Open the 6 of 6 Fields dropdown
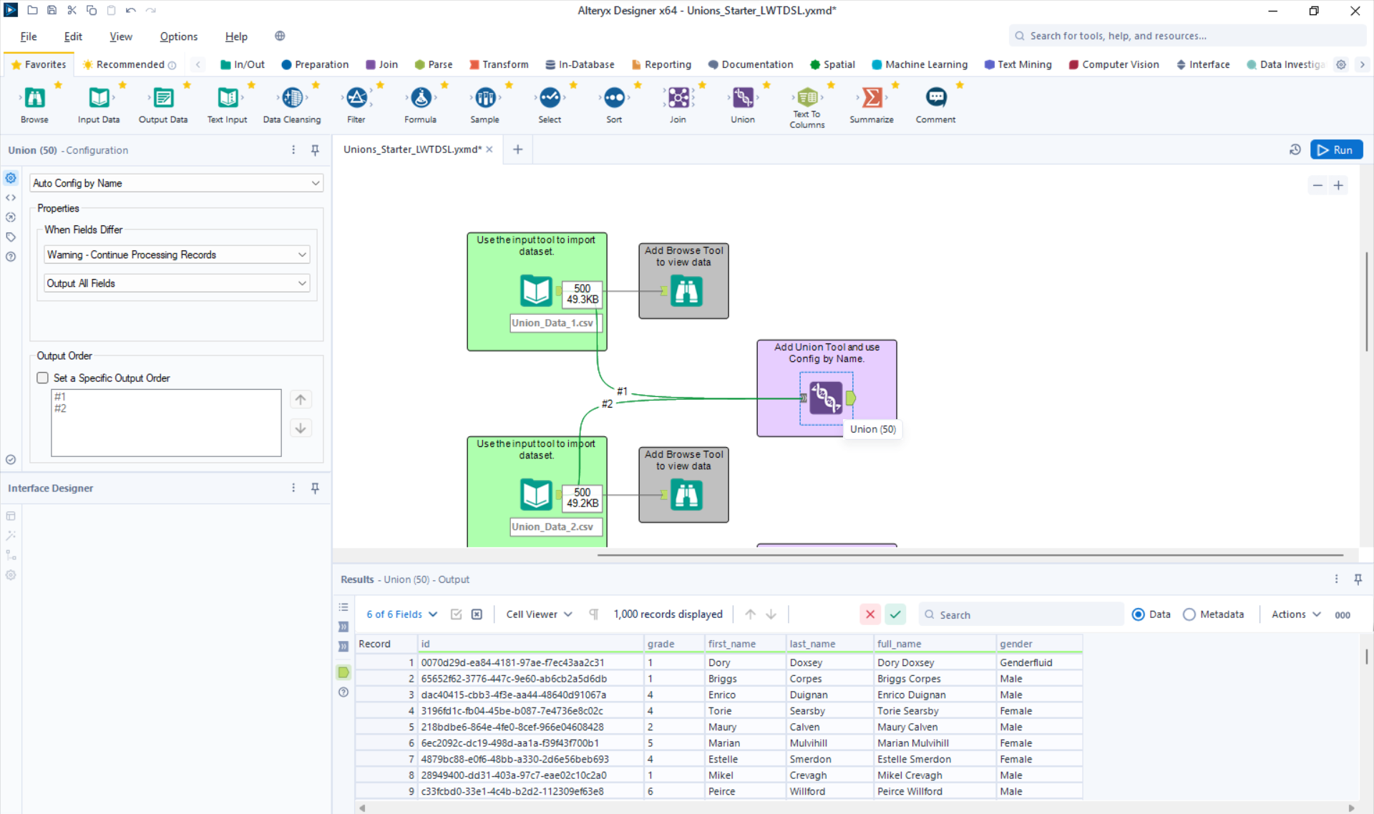The height and width of the screenshot is (814, 1374). click(x=401, y=614)
